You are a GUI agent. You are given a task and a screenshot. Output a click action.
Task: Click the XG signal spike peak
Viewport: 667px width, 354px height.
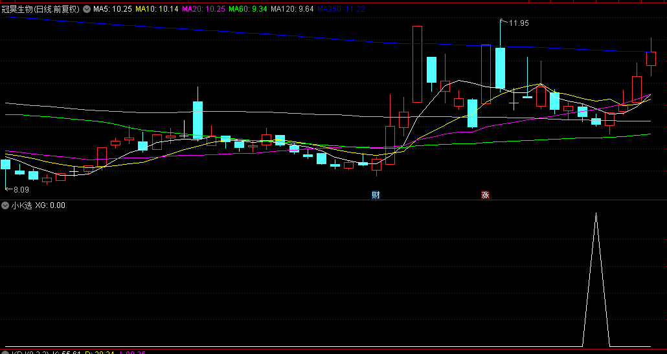[x=596, y=214]
